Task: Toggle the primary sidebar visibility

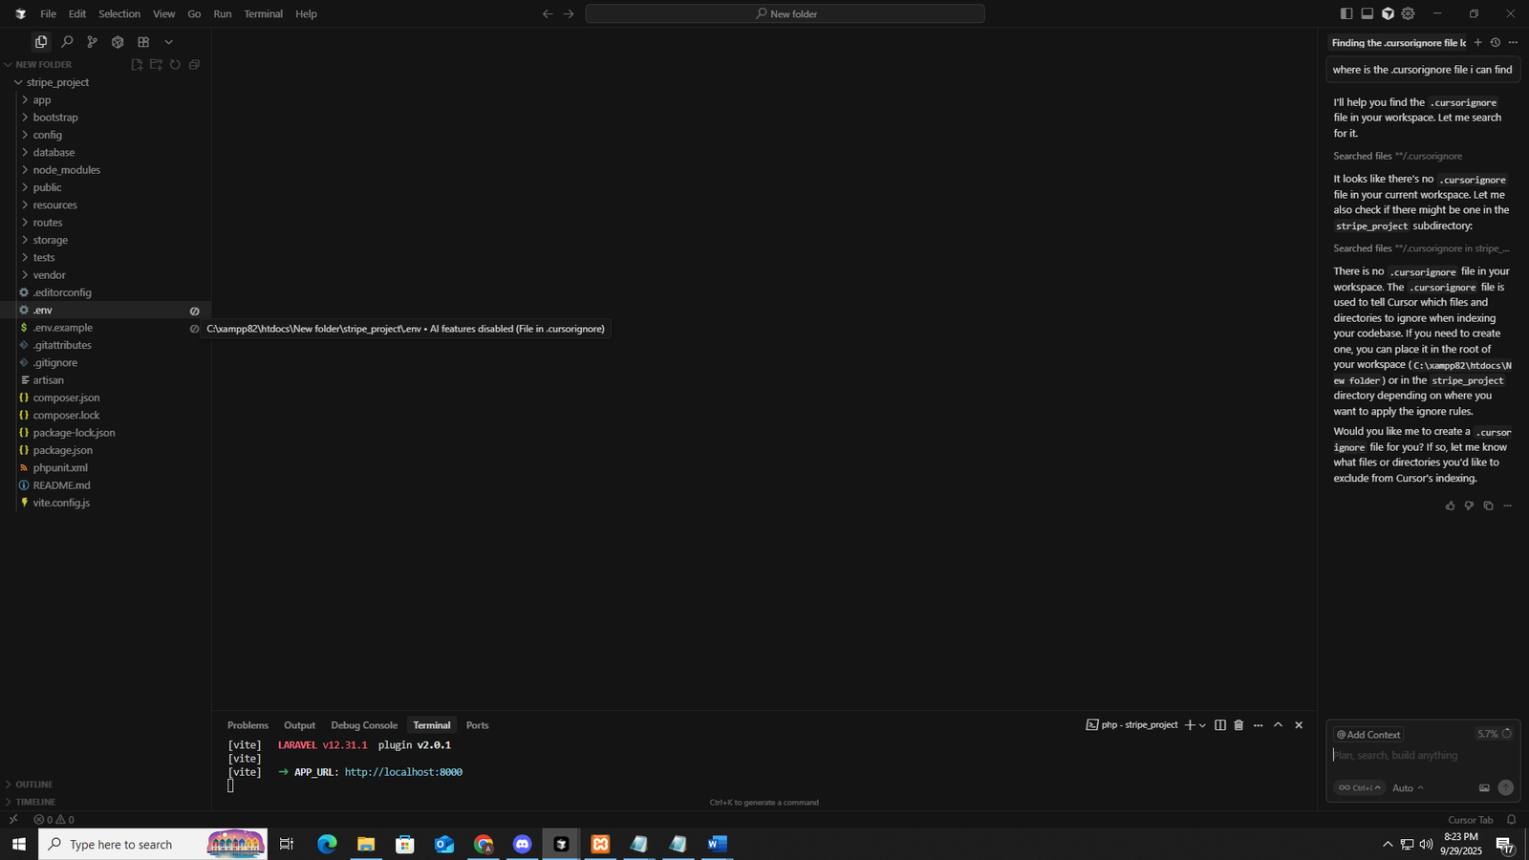Action: pos(1346,13)
